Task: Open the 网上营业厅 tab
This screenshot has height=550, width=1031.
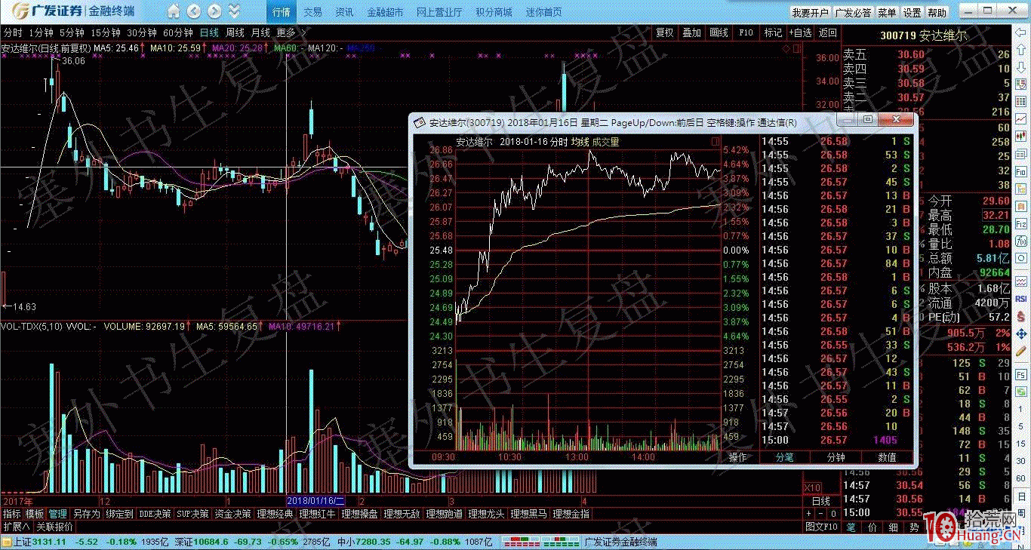Action: 439,12
